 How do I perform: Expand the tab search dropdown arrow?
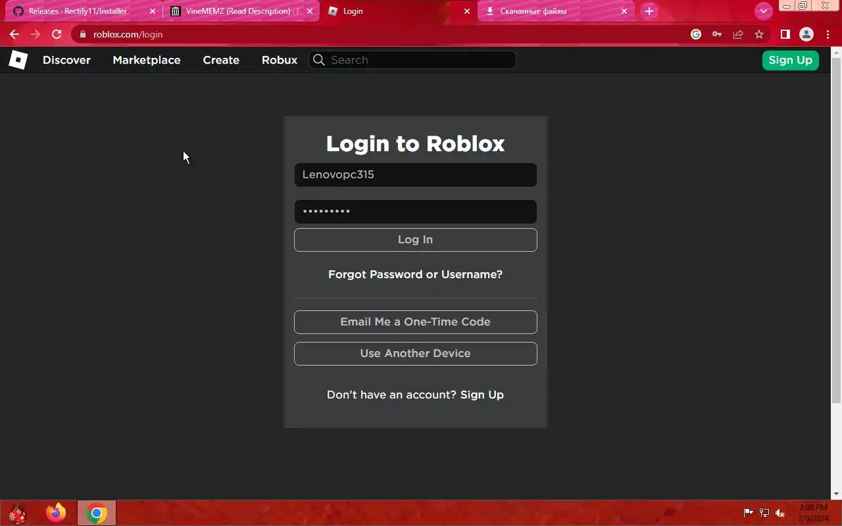[763, 11]
